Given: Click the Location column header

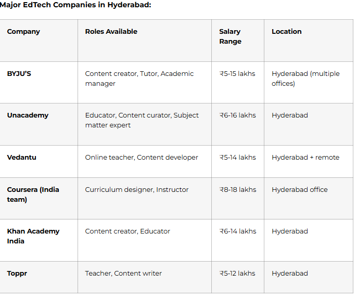Looking at the screenshot, I should click(x=286, y=32).
